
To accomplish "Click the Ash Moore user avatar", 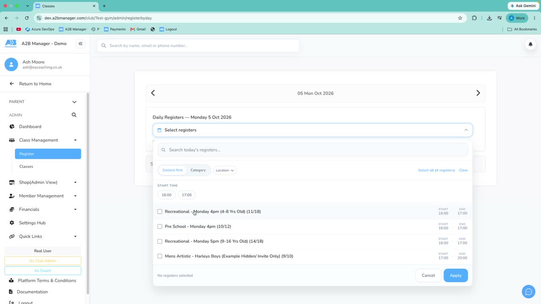I will pyautogui.click(x=11, y=65).
